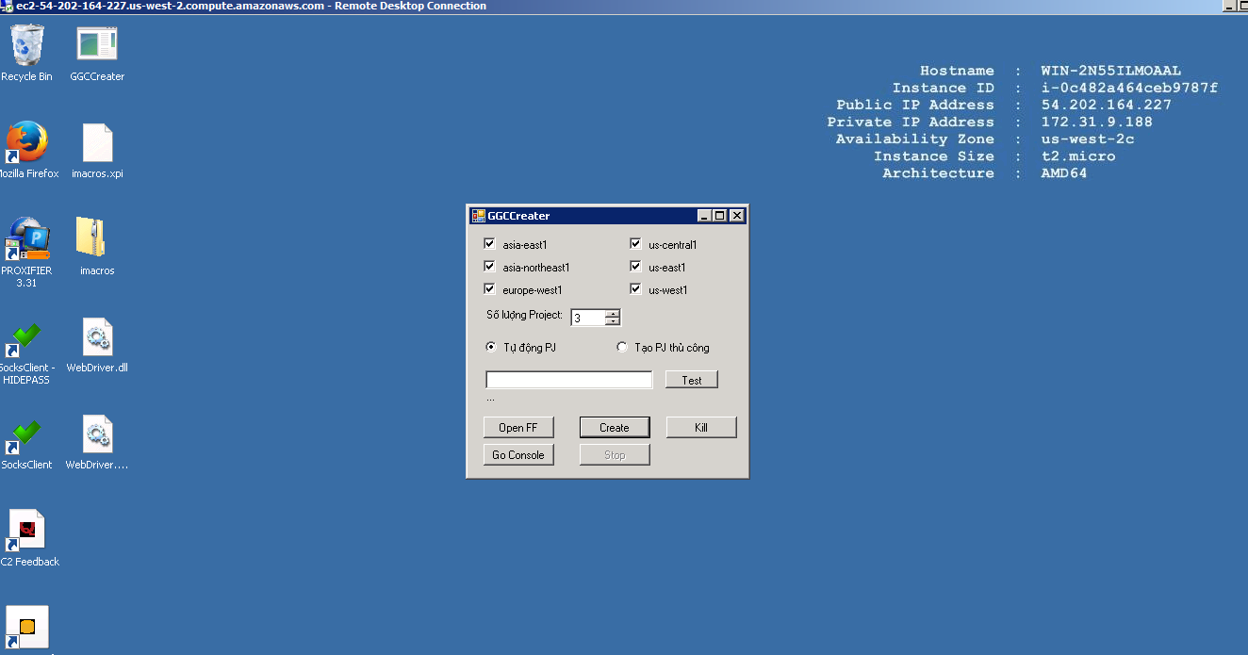This screenshot has height=655, width=1248.
Task: Uncheck the asia-east1 checkbox
Action: [489, 243]
